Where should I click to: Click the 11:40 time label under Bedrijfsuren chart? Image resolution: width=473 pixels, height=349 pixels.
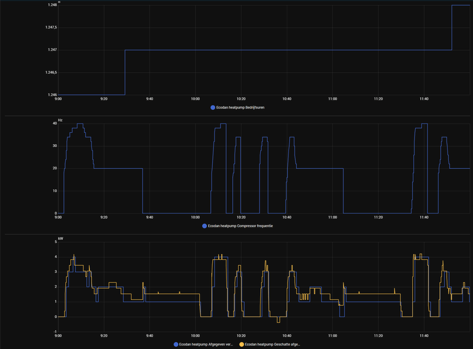pyautogui.click(x=424, y=99)
